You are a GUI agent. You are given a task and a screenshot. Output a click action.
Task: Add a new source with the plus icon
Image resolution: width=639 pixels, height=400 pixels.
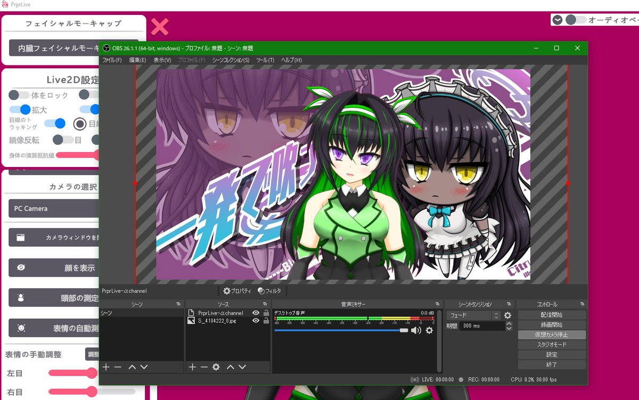pyautogui.click(x=192, y=367)
